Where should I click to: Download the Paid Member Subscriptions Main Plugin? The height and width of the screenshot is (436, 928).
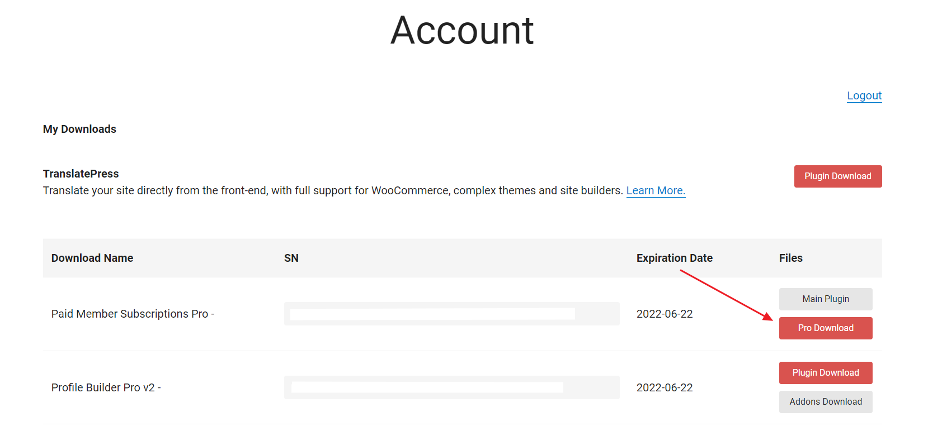(x=825, y=299)
